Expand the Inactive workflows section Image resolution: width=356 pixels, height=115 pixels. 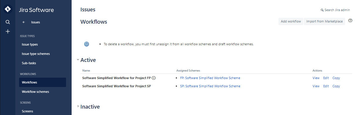(x=78, y=106)
